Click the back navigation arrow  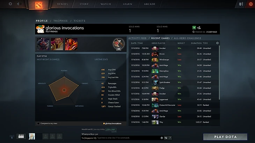[18, 4]
